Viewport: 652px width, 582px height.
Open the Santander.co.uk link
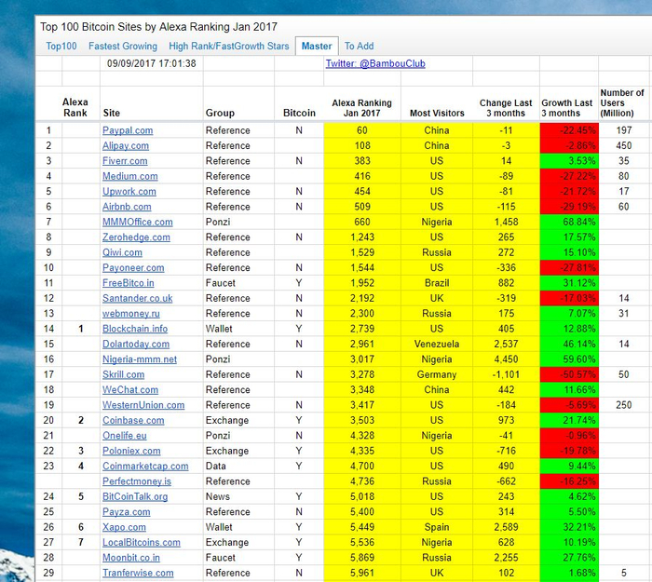(137, 299)
